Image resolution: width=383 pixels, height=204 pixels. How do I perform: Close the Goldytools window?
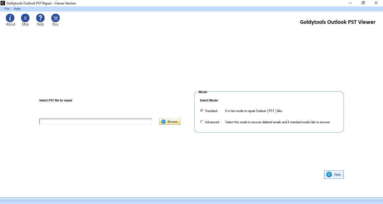tap(376, 3)
